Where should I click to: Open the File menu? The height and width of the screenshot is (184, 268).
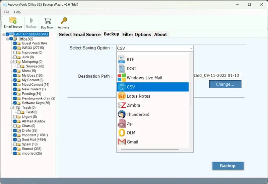pyautogui.click(x=7, y=12)
